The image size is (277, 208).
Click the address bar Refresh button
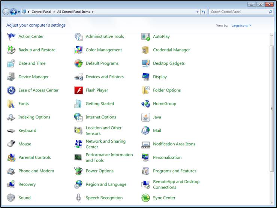point(204,12)
